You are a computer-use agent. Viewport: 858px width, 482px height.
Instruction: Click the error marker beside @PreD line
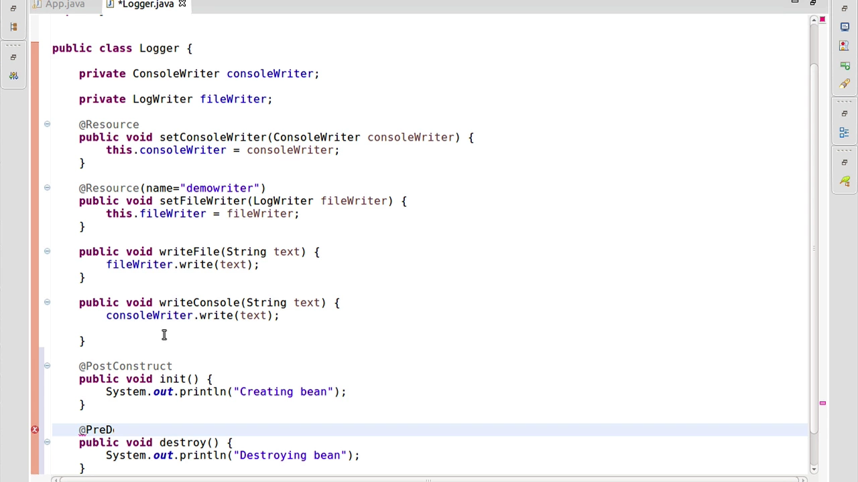point(35,430)
